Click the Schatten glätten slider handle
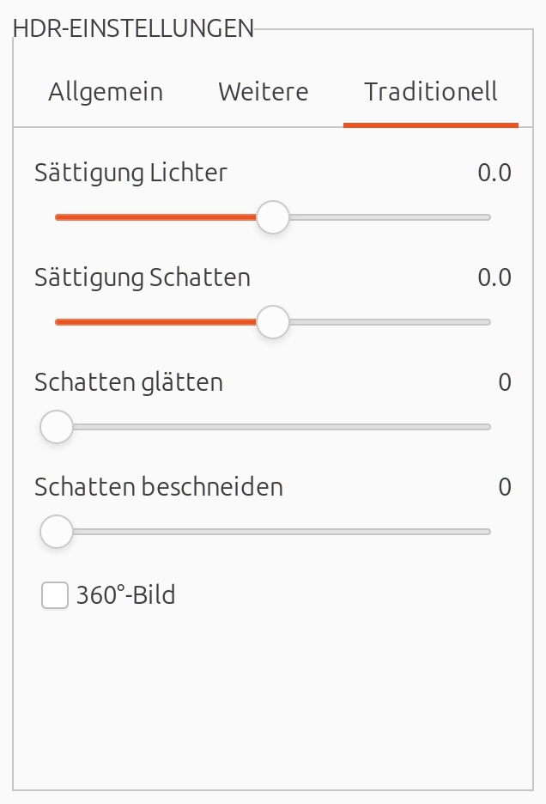Screen dimensions: 546x804 click(x=57, y=427)
